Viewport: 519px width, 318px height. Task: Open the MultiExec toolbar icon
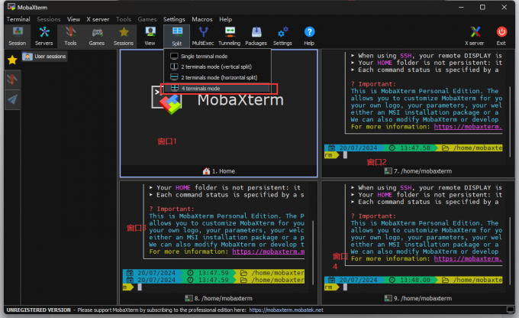coord(203,36)
